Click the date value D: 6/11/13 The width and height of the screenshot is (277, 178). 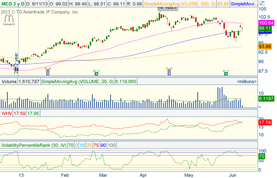click(37, 4)
